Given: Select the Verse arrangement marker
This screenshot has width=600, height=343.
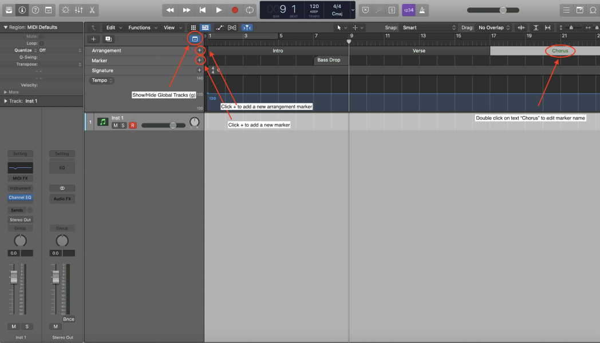Looking at the screenshot, I should click(419, 50).
